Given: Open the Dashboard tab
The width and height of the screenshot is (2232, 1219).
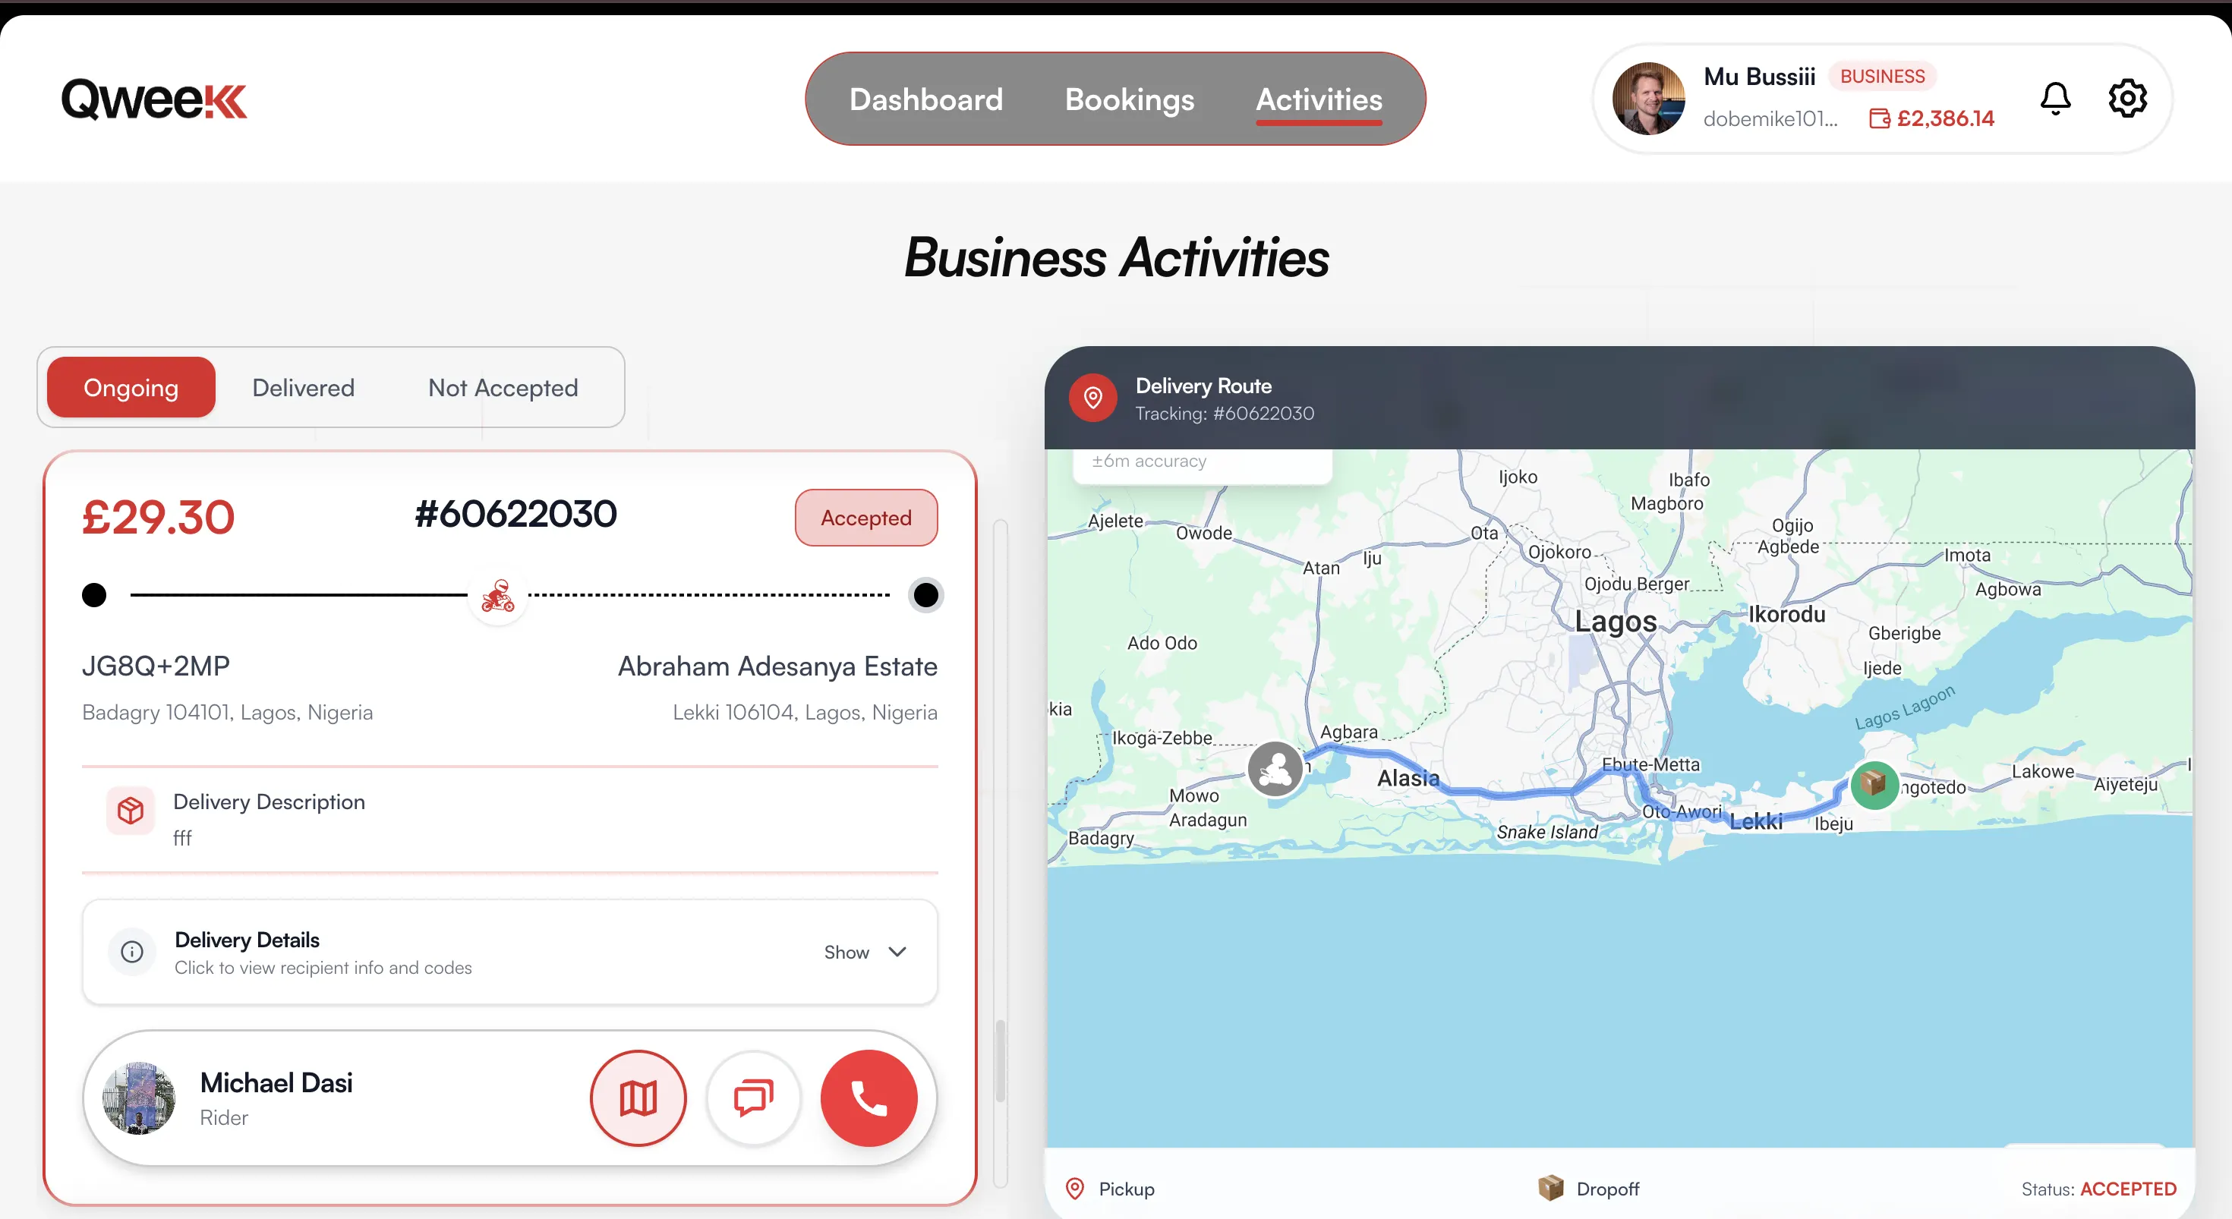Looking at the screenshot, I should click(925, 99).
